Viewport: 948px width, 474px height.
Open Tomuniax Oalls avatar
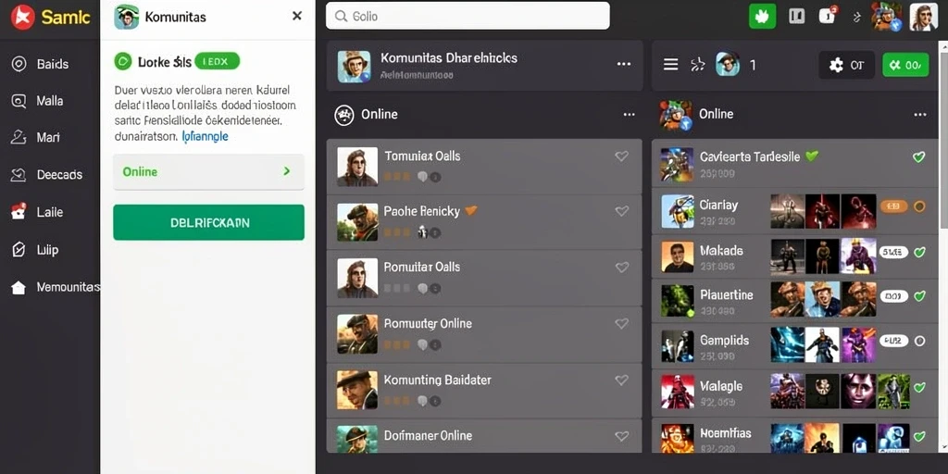pyautogui.click(x=357, y=167)
